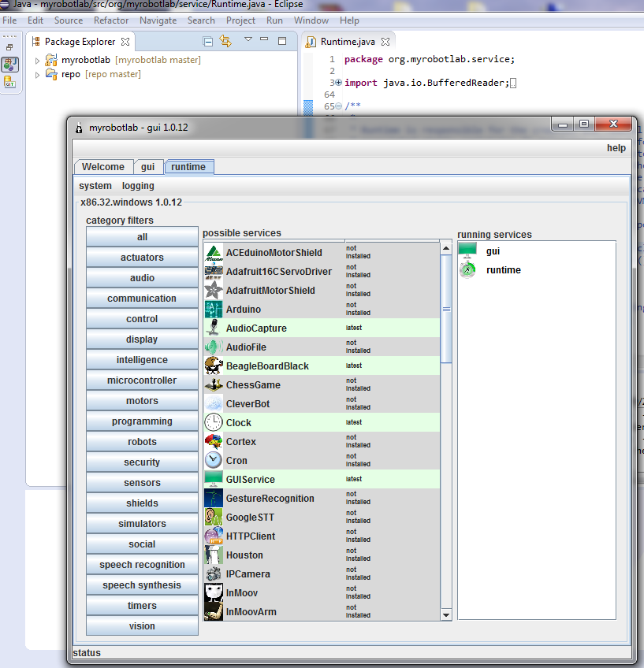Select the Cortex service name
The width and height of the screenshot is (644, 668).
click(240, 442)
